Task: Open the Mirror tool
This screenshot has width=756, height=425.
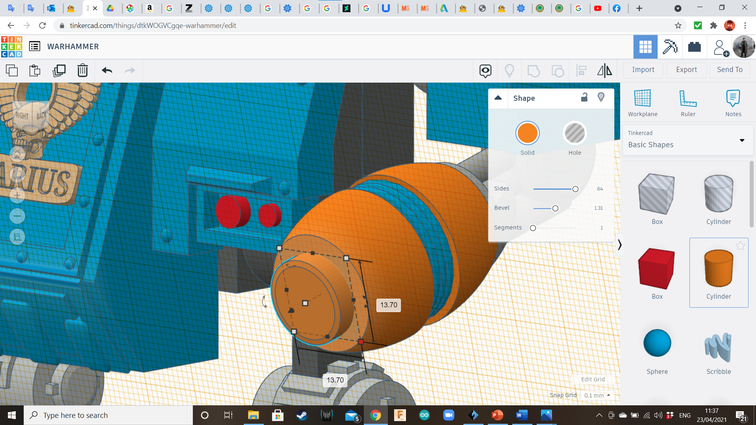Action: pos(604,70)
